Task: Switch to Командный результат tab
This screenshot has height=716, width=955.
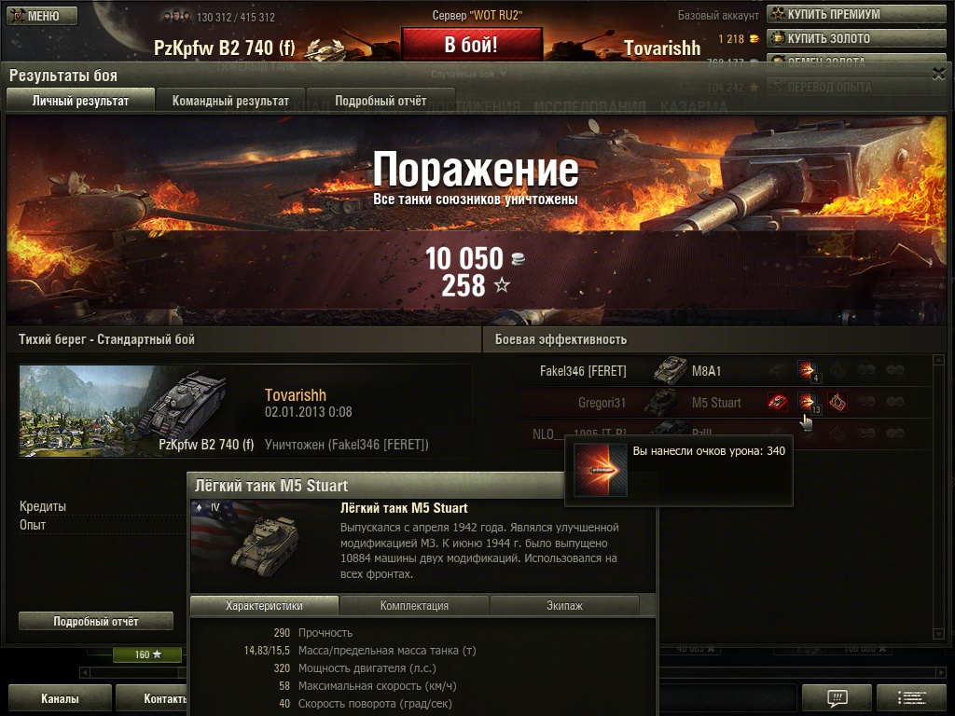Action: pos(230,101)
